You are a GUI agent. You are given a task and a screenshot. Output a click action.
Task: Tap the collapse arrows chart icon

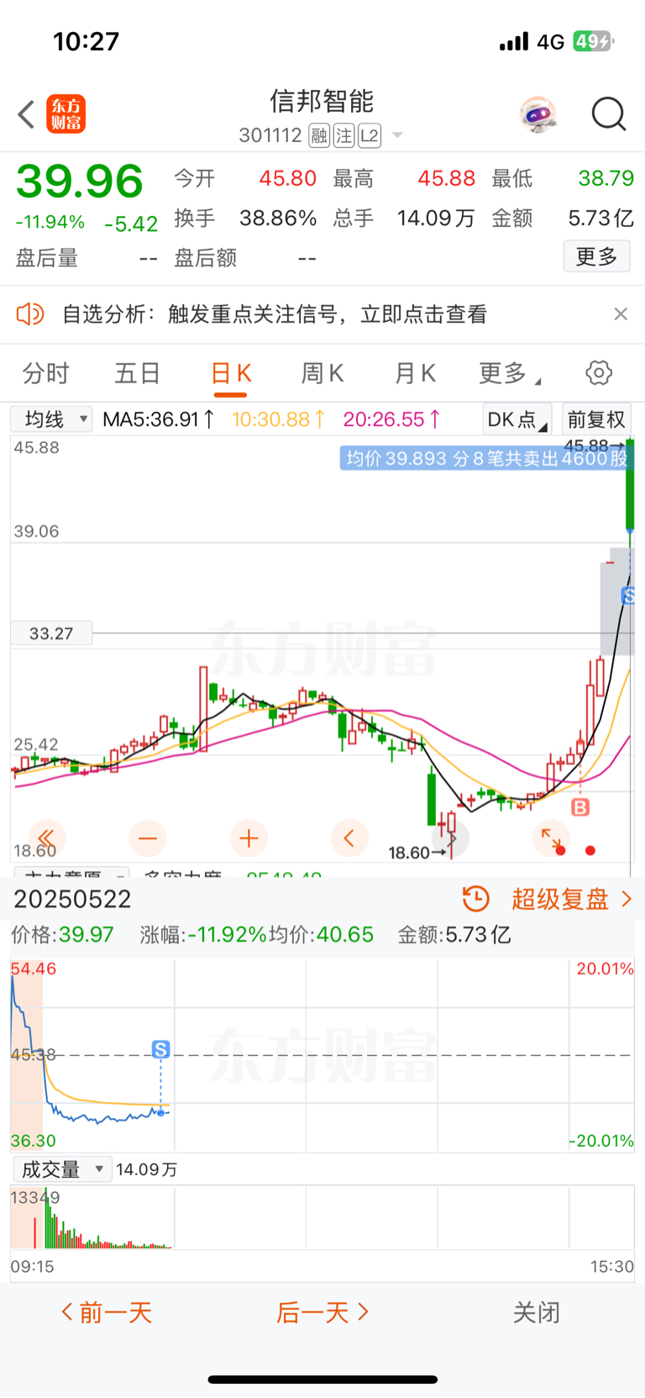(x=551, y=838)
